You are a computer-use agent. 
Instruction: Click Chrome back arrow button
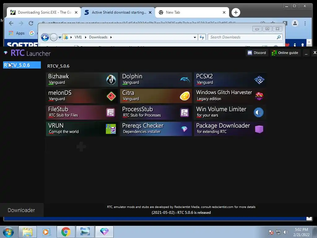pos(11,23)
